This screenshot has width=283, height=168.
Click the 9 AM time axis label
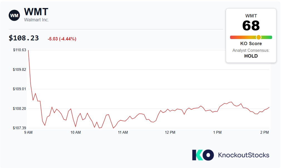pos(28,133)
